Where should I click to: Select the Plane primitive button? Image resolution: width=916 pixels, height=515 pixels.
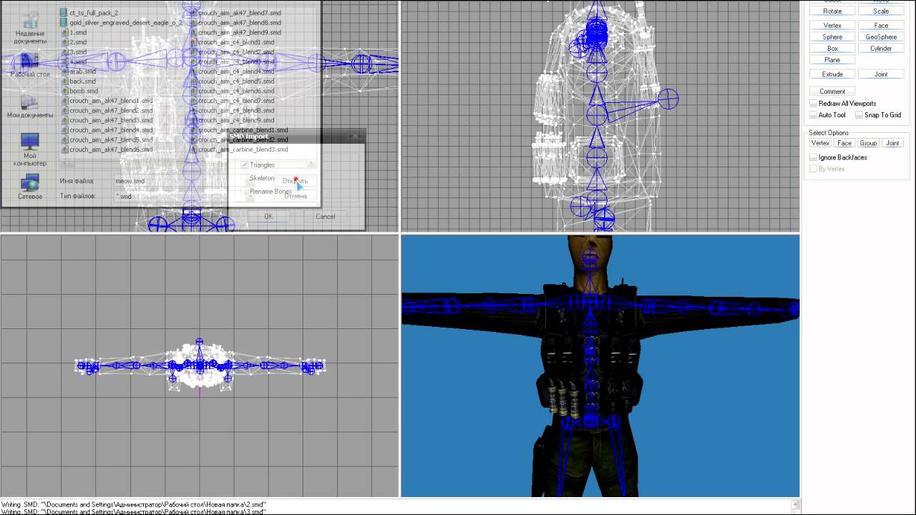(832, 60)
